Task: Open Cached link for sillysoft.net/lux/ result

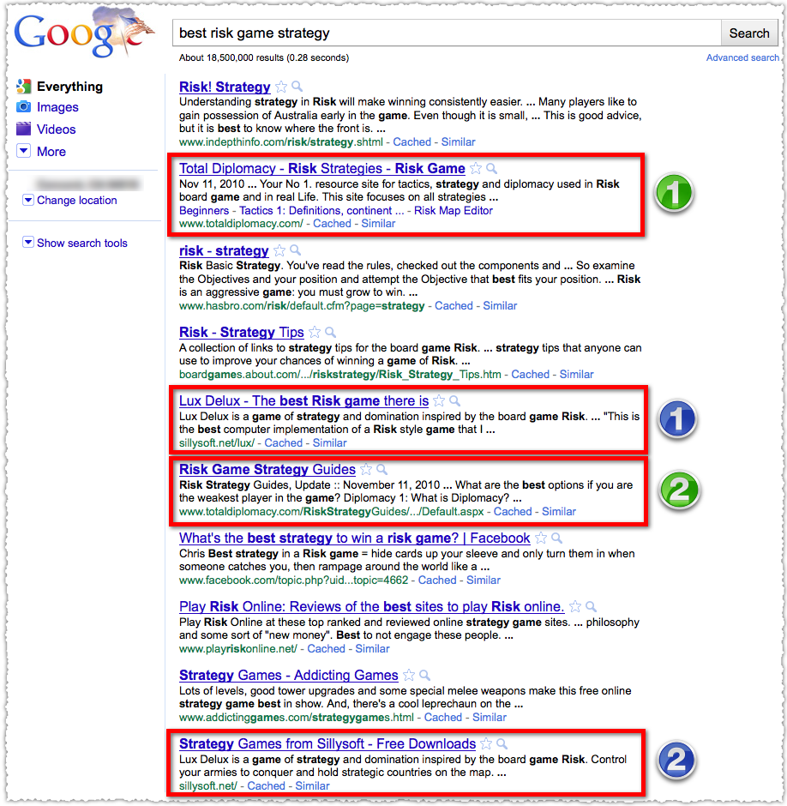Action: pos(283,443)
